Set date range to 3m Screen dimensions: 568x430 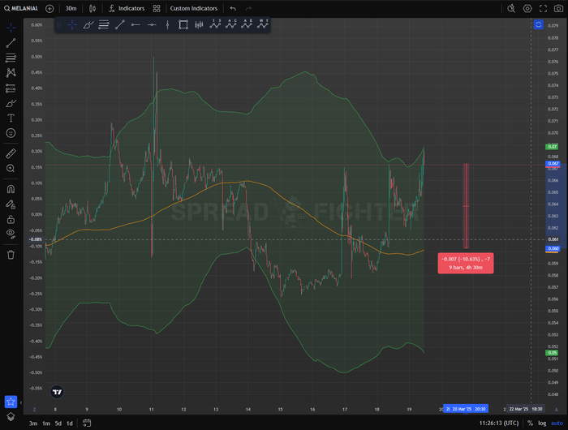click(x=33, y=424)
